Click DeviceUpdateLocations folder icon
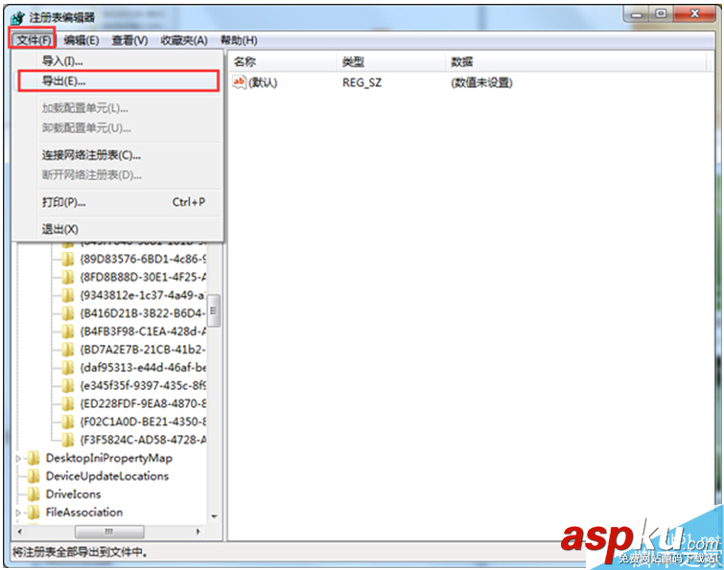 (34, 476)
